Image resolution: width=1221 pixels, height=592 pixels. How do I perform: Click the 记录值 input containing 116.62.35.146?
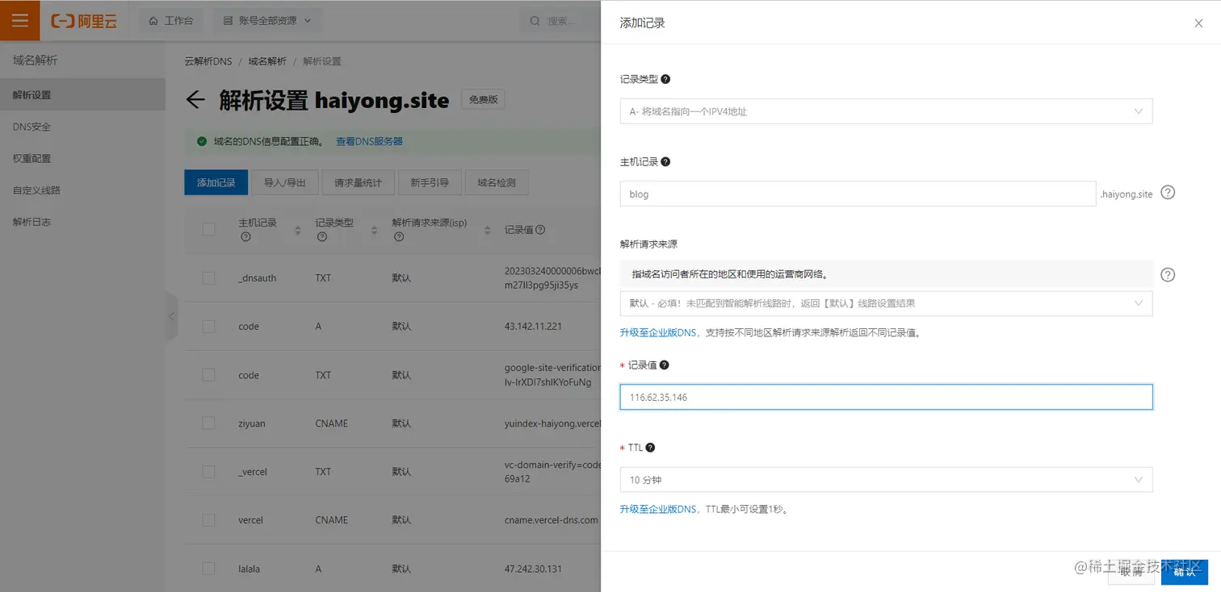click(x=885, y=396)
